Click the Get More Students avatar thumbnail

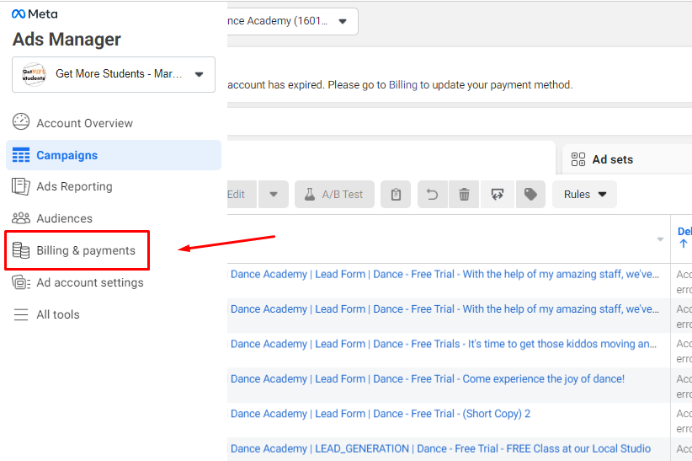(x=34, y=74)
